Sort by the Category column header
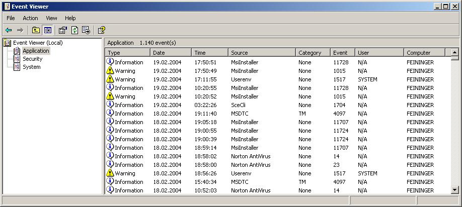This screenshot has height=207, width=462. [x=313, y=53]
